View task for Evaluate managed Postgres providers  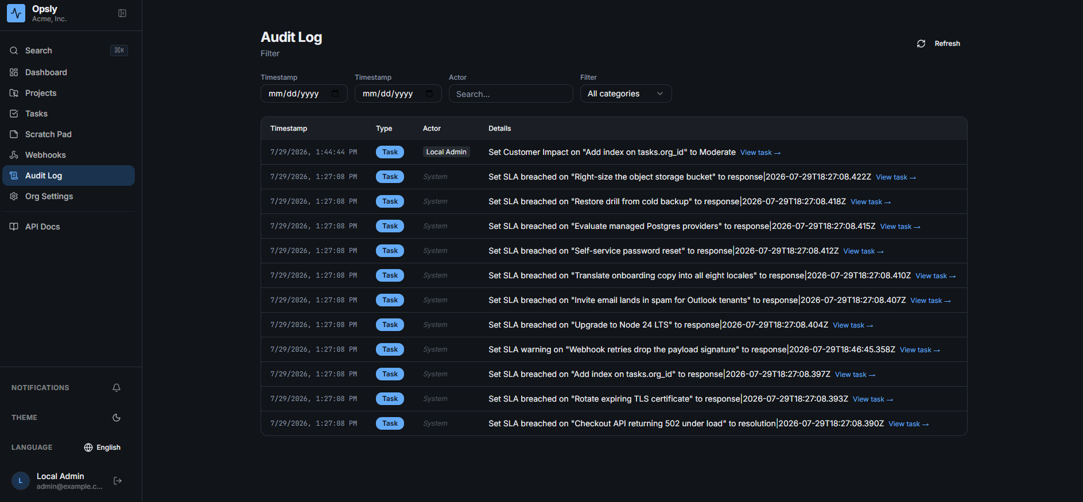[900, 227]
